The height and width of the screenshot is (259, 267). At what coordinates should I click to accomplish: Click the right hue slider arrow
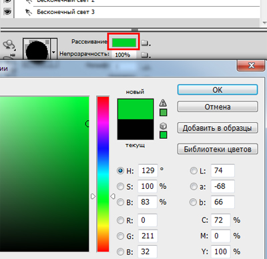(x=113, y=196)
